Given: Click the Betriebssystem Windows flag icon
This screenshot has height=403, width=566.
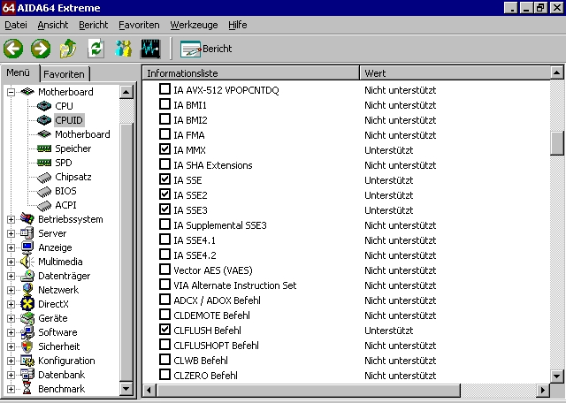Looking at the screenshot, I should (x=27, y=218).
